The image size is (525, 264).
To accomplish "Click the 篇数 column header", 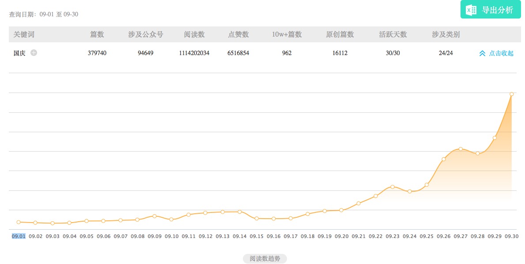I will click(x=97, y=34).
